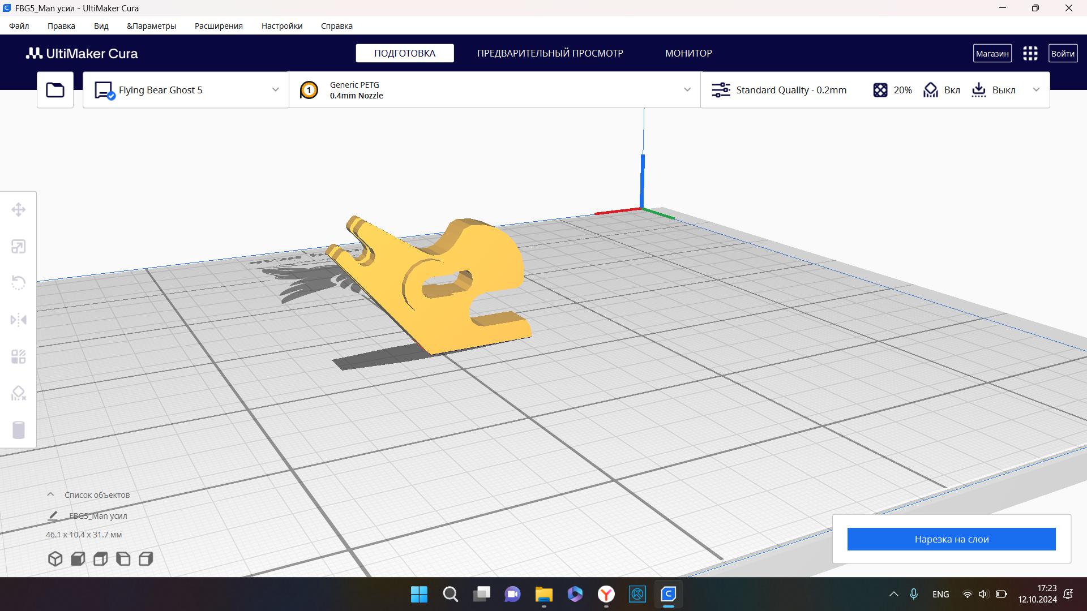Open Per Model Settings tool
The width and height of the screenshot is (1087, 611).
tap(18, 357)
